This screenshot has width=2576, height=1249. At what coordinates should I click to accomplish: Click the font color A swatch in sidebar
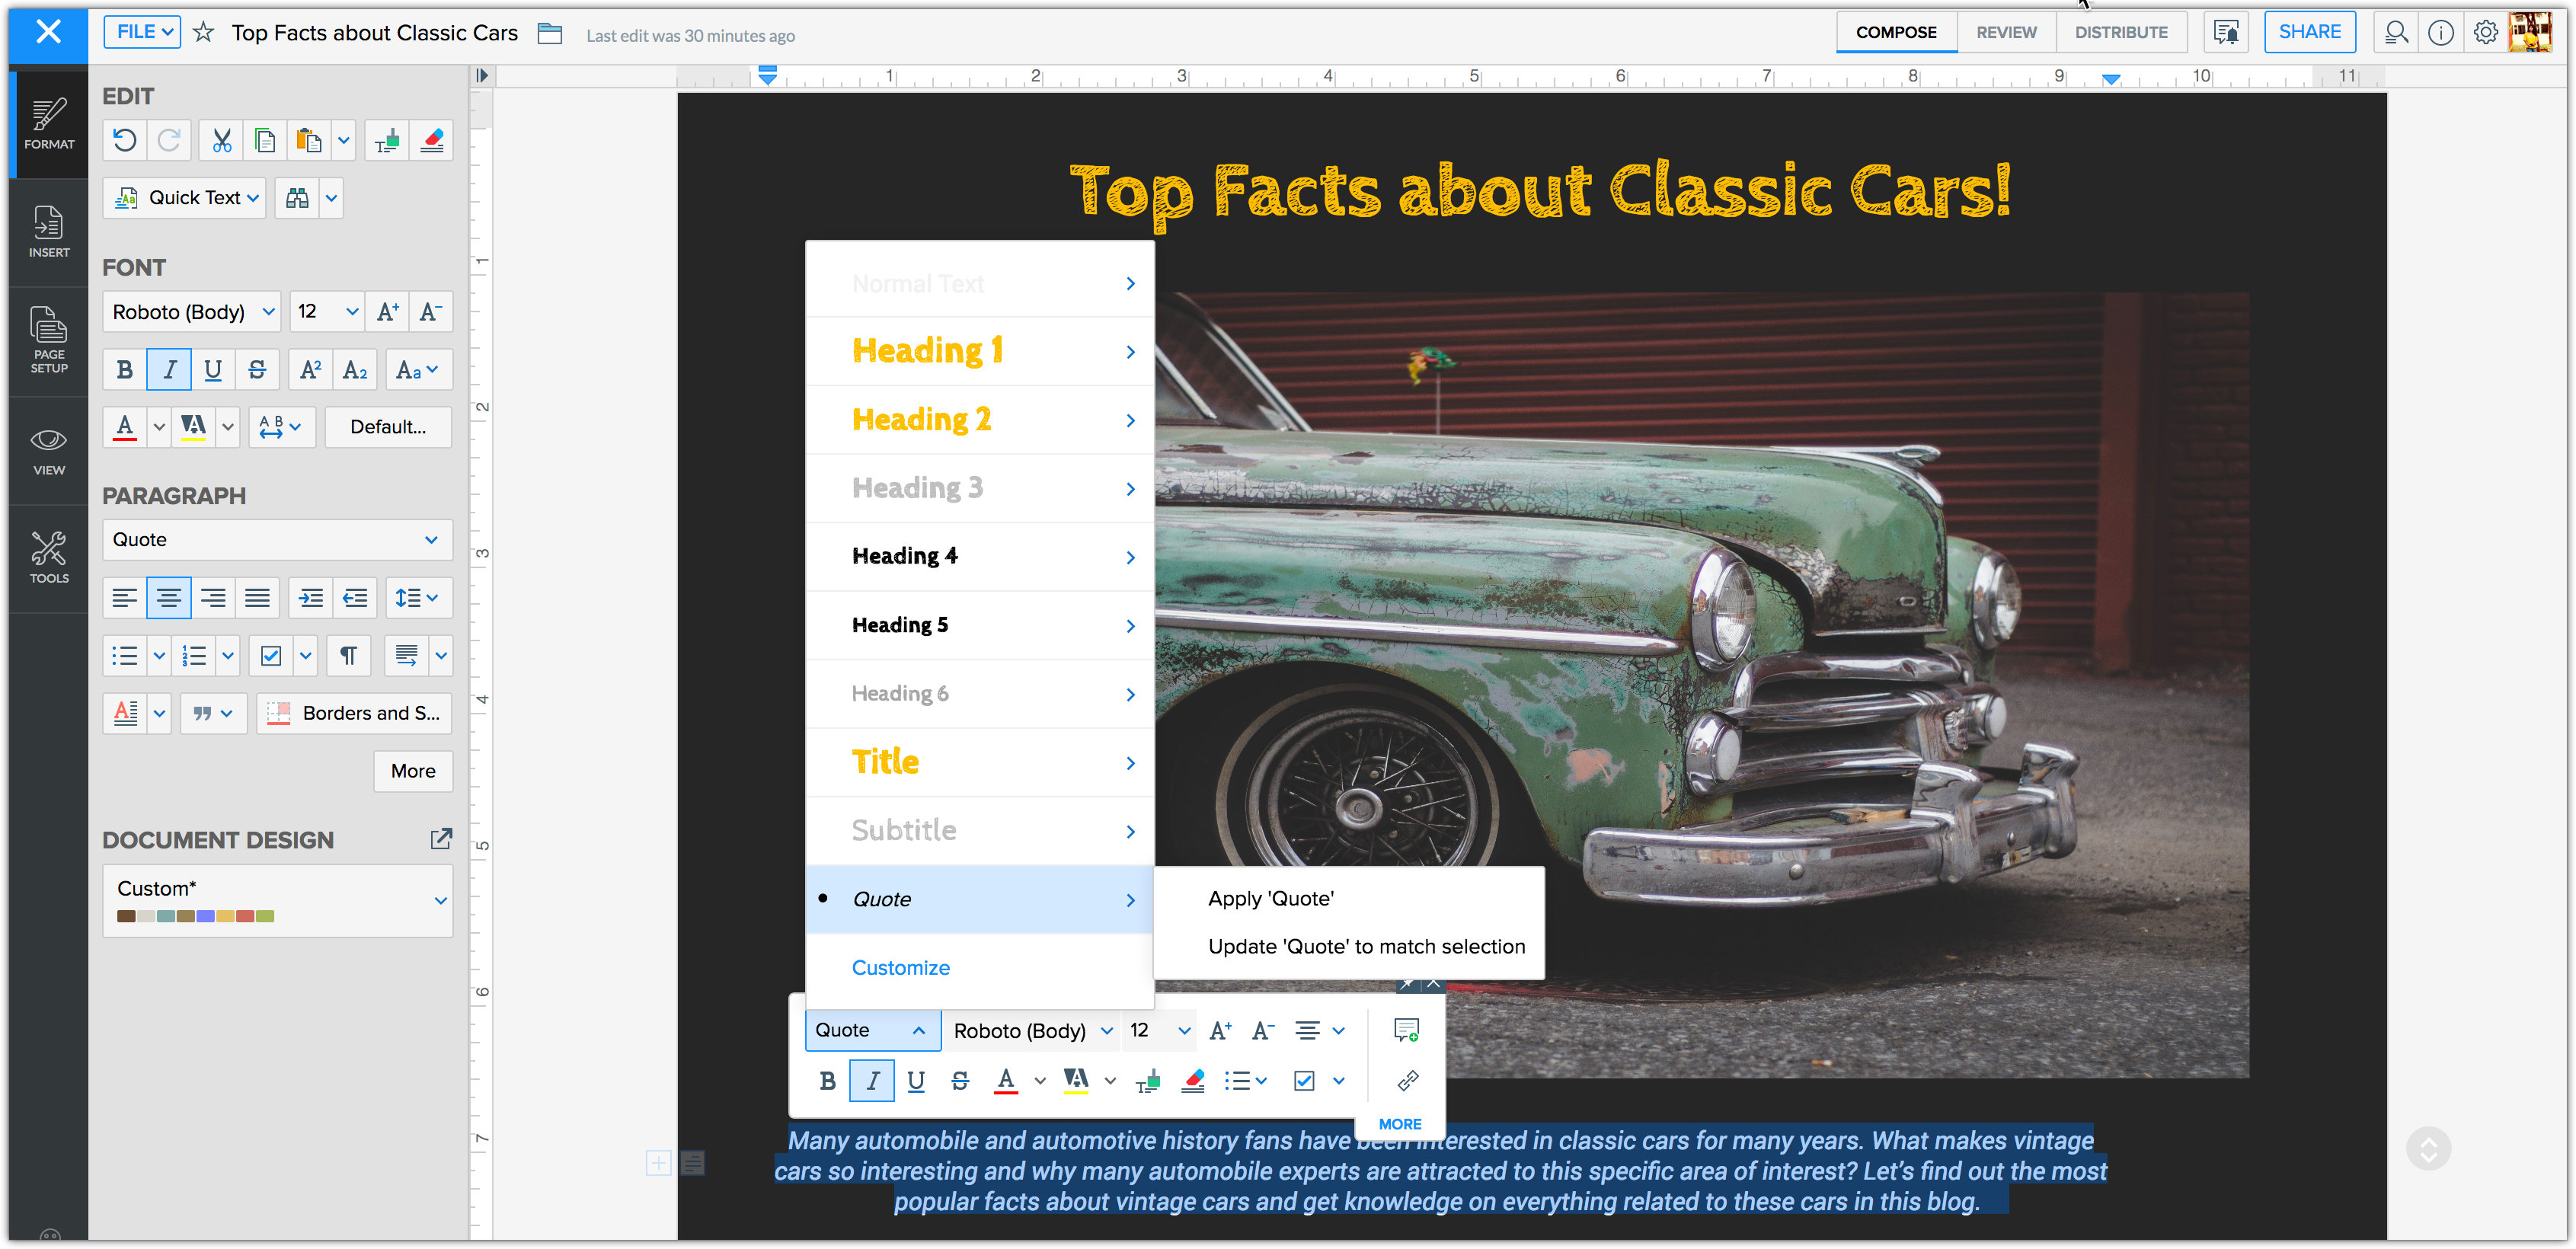pos(125,427)
